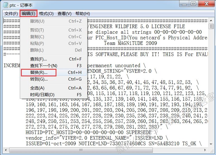Image resolution: width=216 pixels, height=155 pixels.
Task: Choose 查找(F)... from the Edit menu
Action: [x=39, y=59]
